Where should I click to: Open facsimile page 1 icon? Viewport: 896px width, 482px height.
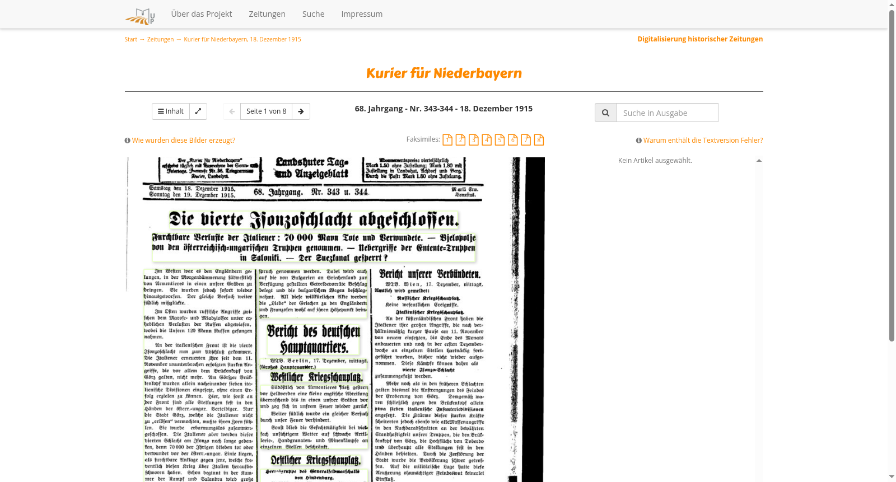coord(447,140)
